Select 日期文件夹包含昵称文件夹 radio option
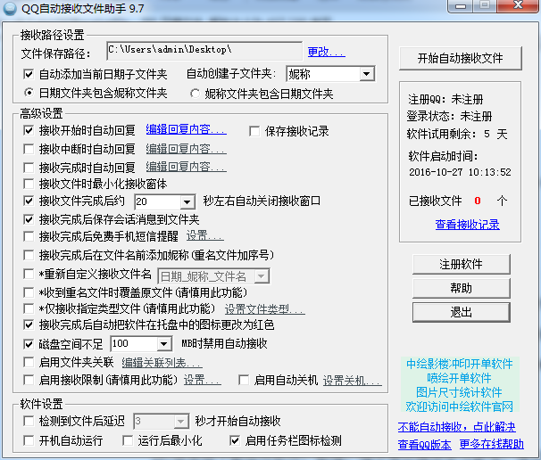Screen dimensions: 541x460 pos(29,93)
